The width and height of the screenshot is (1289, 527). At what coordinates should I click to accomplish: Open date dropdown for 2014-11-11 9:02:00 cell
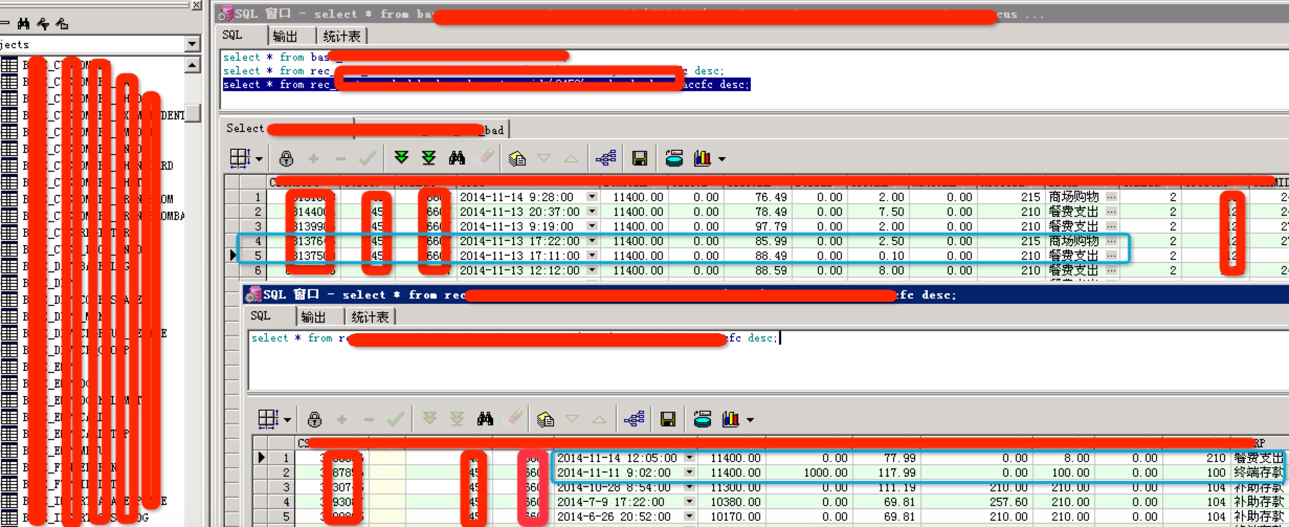click(690, 472)
